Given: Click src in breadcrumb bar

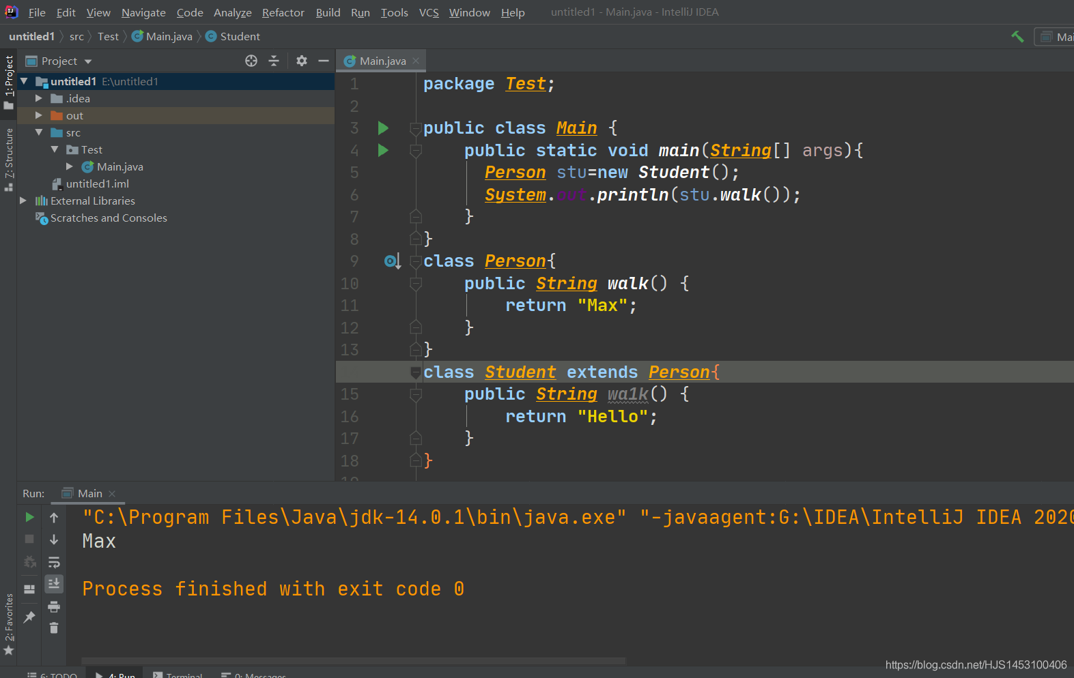Looking at the screenshot, I should (76, 37).
